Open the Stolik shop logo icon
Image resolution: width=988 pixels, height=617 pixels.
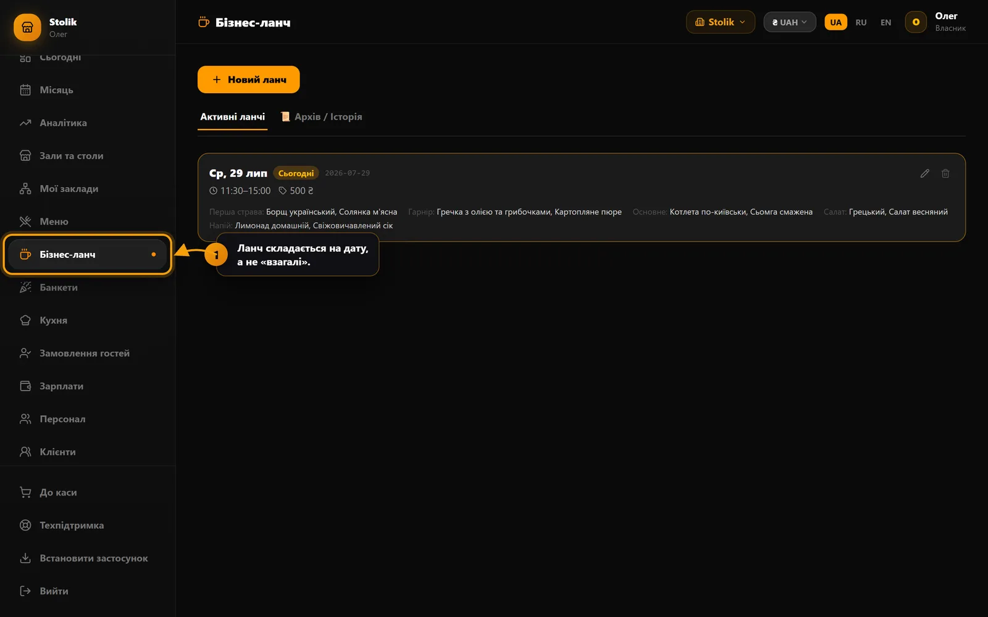(x=27, y=27)
